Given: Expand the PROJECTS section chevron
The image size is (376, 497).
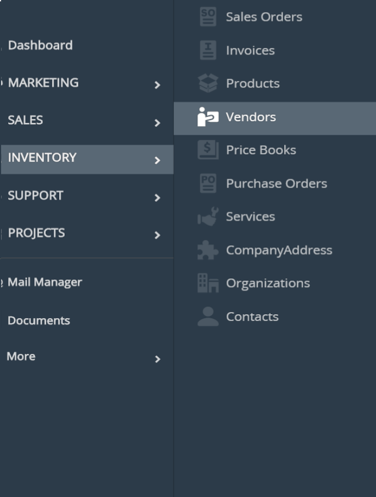Looking at the screenshot, I should point(157,235).
